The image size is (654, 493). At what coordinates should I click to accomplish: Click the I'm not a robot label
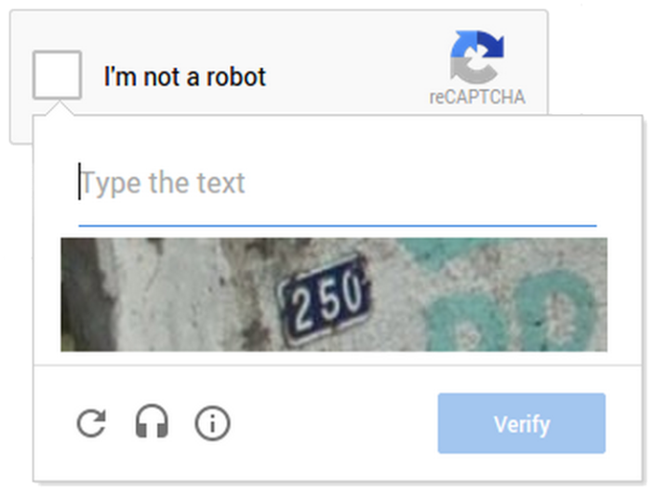click(x=185, y=77)
